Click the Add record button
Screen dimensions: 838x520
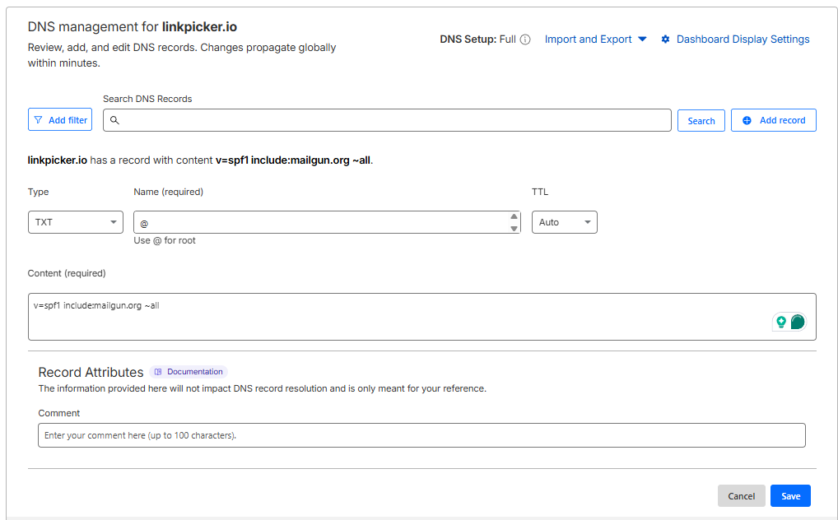point(773,120)
